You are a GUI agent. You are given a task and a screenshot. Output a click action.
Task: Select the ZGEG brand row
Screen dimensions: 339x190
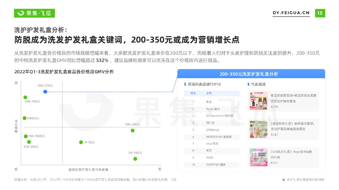[x=212, y=158]
